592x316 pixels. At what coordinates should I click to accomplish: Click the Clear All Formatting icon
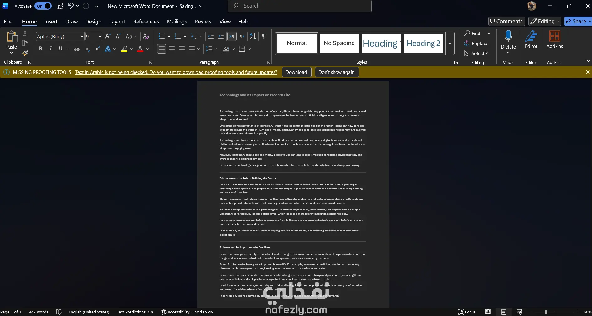[146, 36]
